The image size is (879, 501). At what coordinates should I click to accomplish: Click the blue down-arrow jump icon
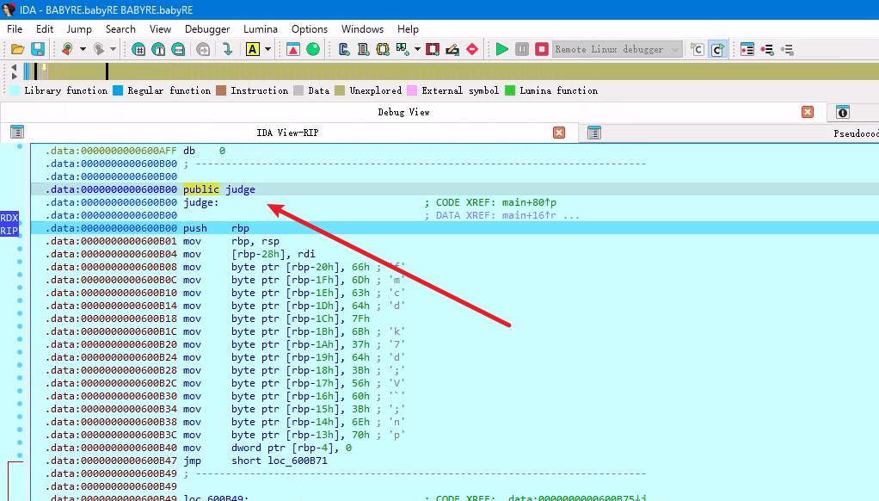tap(228, 49)
